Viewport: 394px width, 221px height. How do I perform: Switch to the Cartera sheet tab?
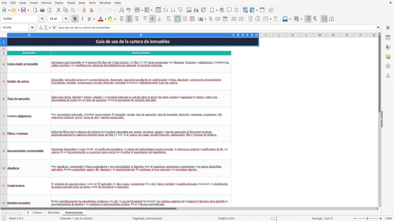tap(37, 212)
